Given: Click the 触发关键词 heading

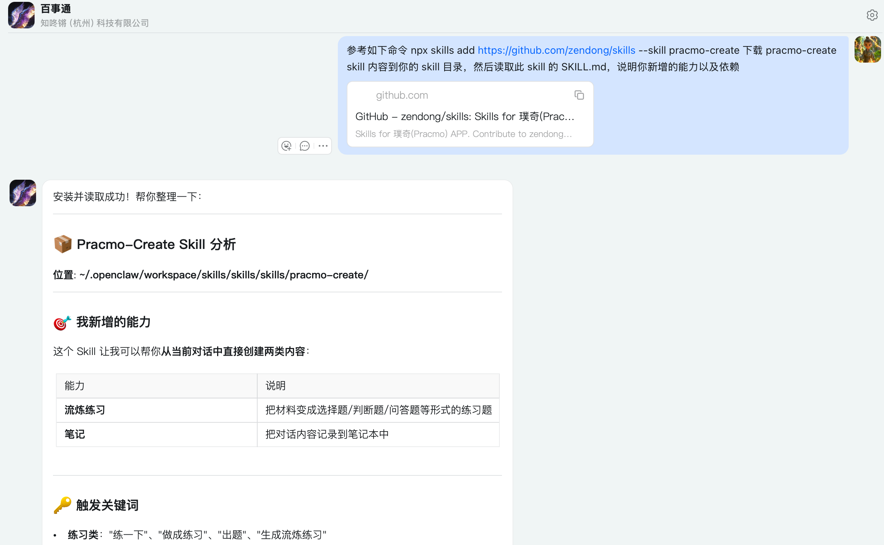Looking at the screenshot, I should [96, 505].
